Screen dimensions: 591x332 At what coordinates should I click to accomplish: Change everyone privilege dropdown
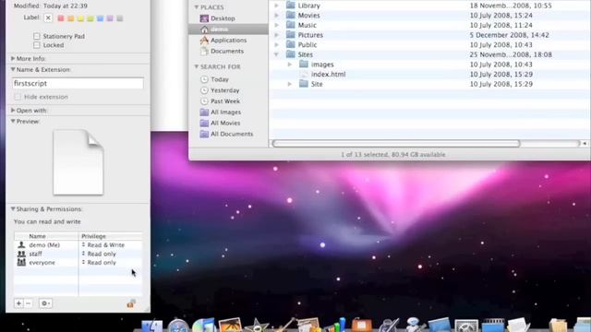99,262
